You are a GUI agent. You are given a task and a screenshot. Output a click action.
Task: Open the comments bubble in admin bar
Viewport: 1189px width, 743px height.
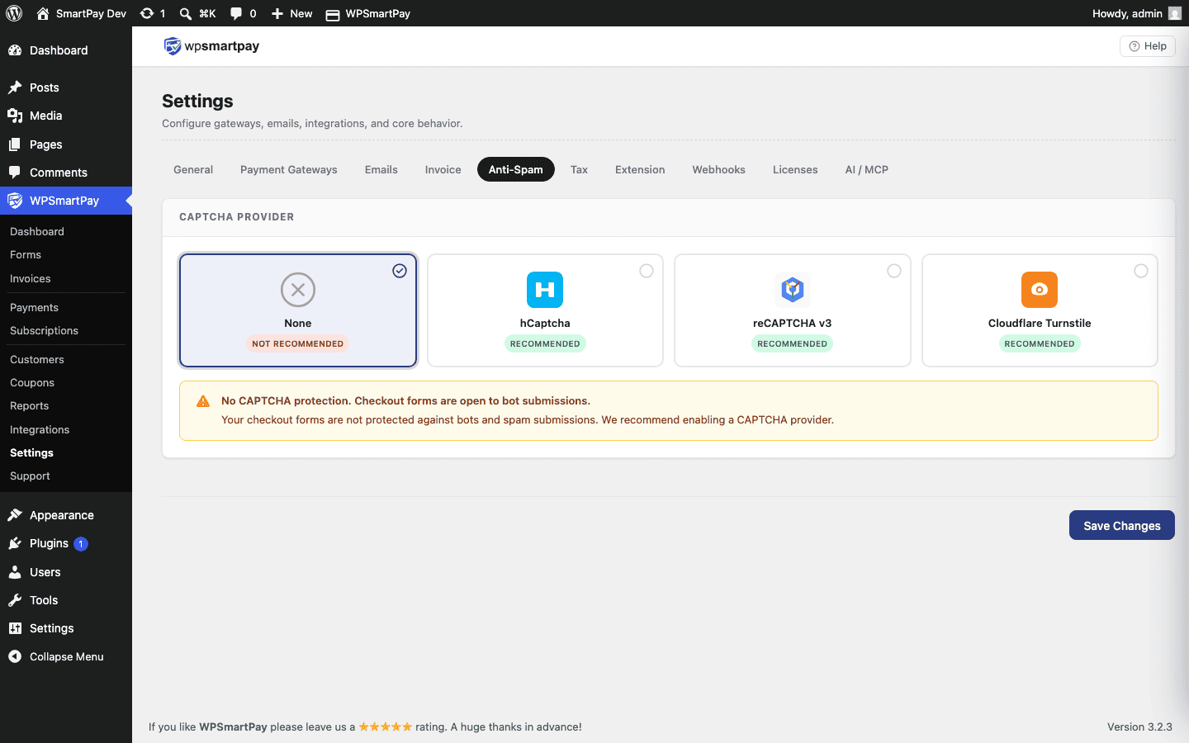236,13
